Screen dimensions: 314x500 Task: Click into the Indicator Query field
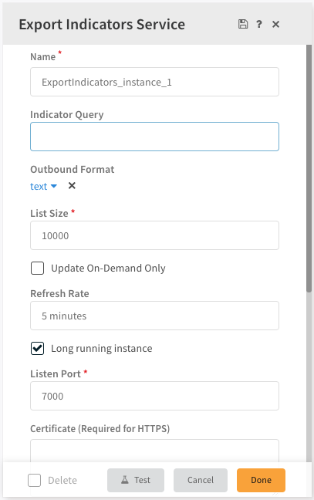(x=154, y=137)
